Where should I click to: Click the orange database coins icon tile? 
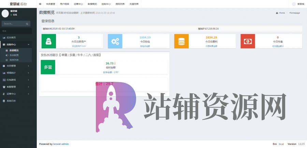click(x=181, y=41)
